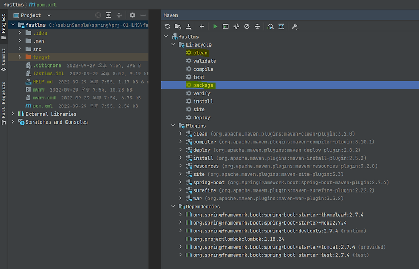Image resolution: width=419 pixels, height=269 pixels.
Task: Click Reload All Maven Projects icon
Action: (167, 26)
